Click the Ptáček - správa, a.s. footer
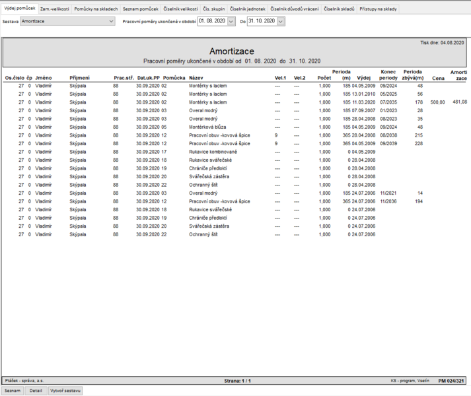The image size is (471, 396). tap(24, 381)
